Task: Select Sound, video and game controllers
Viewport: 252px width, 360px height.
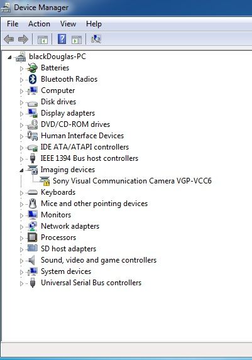Action: pyautogui.click(x=99, y=260)
